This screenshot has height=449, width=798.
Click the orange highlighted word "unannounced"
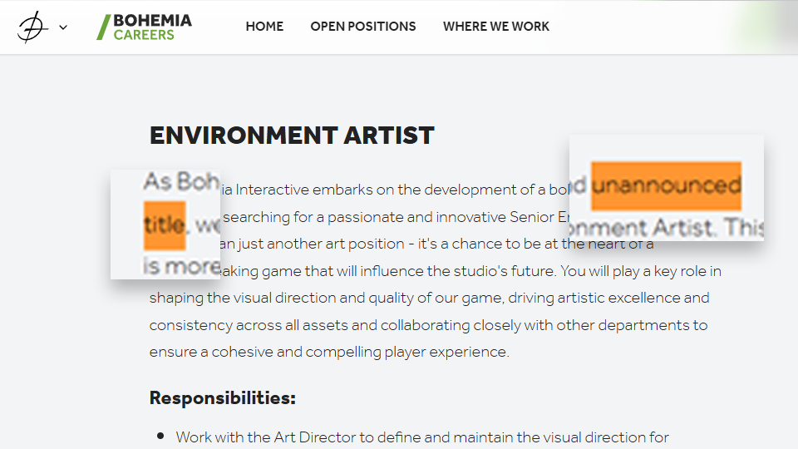point(666,185)
